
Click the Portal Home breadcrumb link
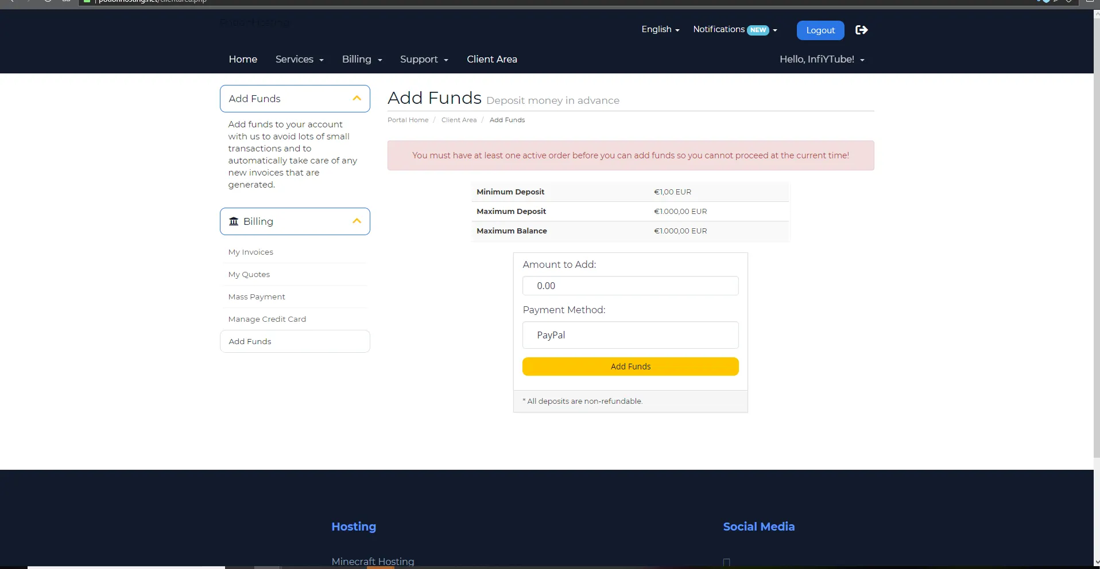408,120
